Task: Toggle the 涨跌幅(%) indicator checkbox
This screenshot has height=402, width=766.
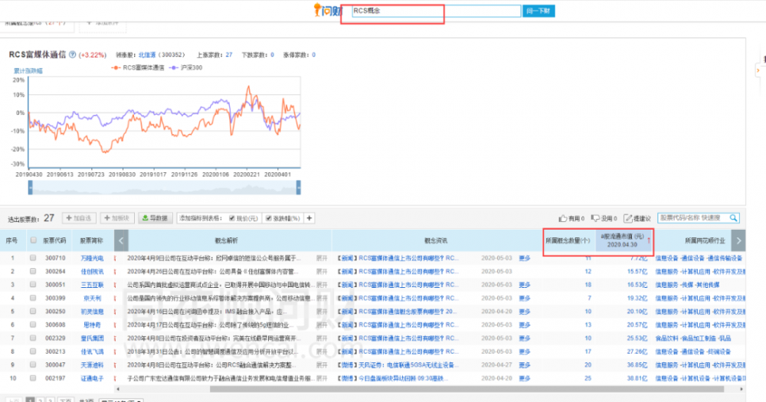Action: [268, 218]
